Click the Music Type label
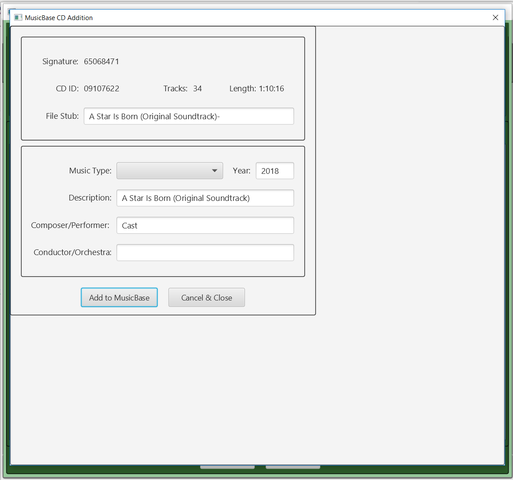The width and height of the screenshot is (513, 480). coord(90,171)
